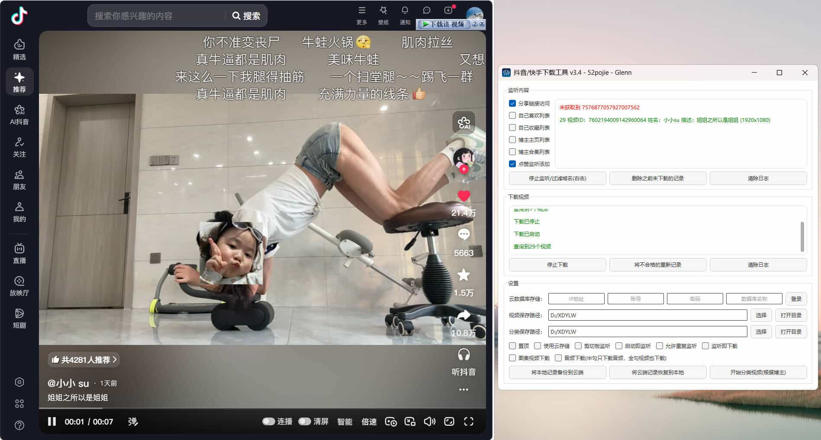This screenshot has width=821, height=440.
Task: Click 登录 to log into cloud database
Action: [x=796, y=298]
